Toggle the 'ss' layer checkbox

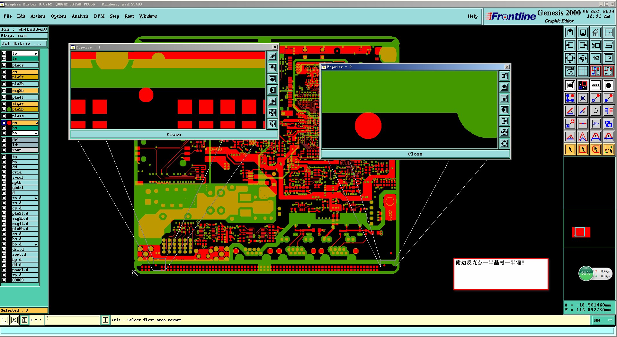4,123
